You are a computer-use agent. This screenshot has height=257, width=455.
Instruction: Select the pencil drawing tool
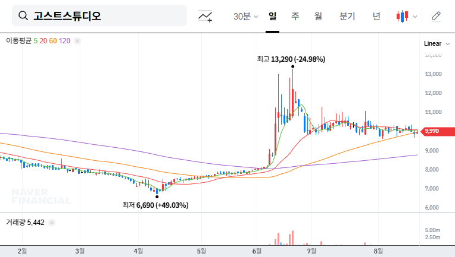[436, 17]
